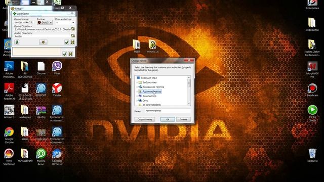Select the HLDJ folder on desktop
Screen dimensions: 324x182
click(x=137, y=46)
